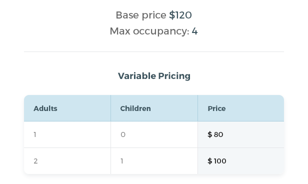Click the dollar sign in the $ 100 cell

(210, 161)
